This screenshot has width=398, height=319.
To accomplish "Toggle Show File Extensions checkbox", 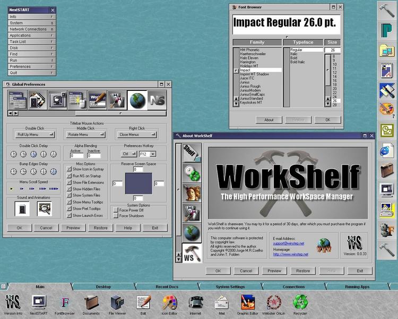I will tap(69, 182).
